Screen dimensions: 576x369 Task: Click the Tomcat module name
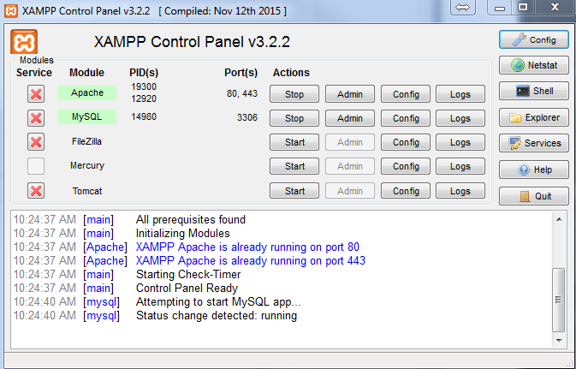tap(87, 191)
